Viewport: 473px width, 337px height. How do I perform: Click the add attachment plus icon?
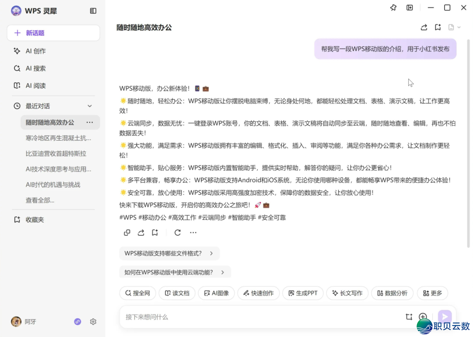point(423,317)
